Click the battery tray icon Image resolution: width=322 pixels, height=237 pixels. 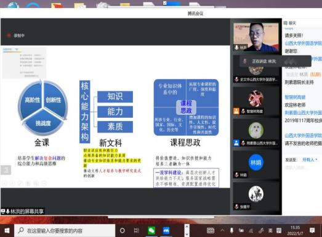(241, 231)
